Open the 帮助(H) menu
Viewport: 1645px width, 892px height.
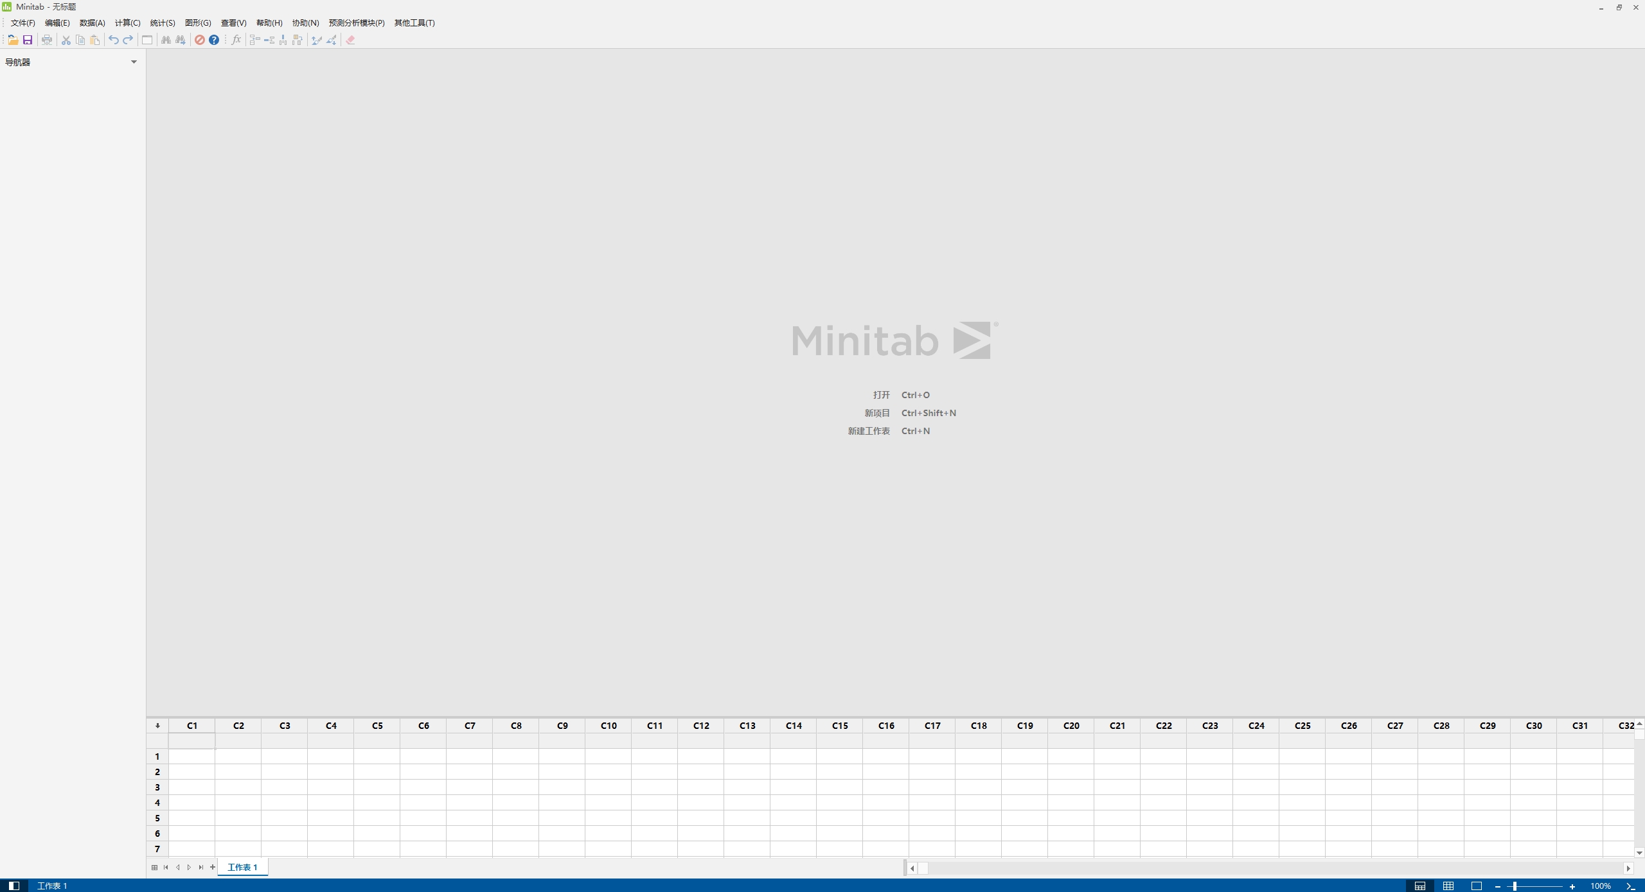pos(269,23)
